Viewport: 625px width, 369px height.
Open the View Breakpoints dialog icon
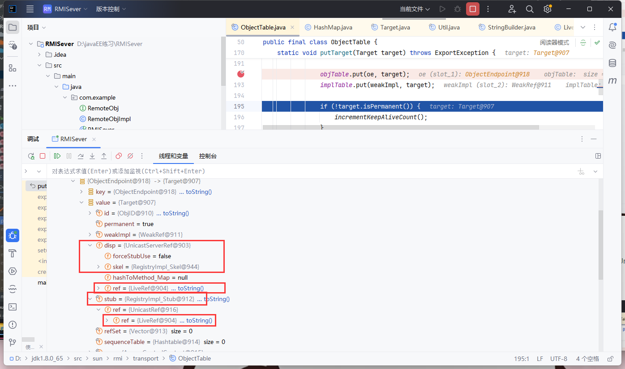coord(119,156)
